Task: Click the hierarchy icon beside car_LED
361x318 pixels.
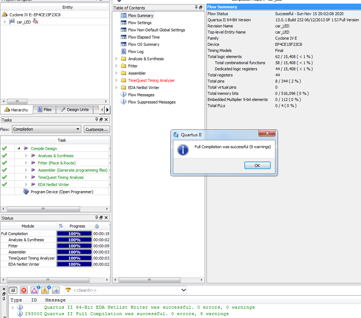Action: point(35,22)
